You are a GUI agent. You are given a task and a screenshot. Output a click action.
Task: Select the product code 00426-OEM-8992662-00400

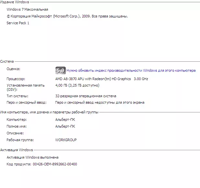point(55,164)
